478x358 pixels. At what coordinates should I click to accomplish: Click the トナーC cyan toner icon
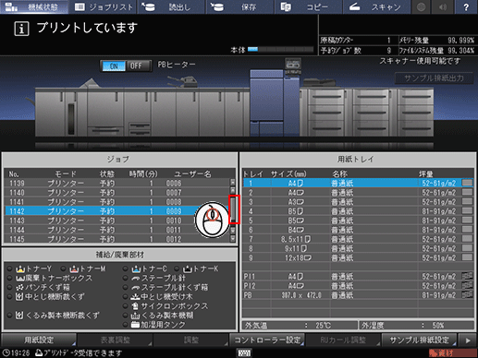[x=136, y=269]
